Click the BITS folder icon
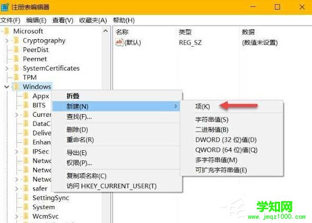 pyautogui.click(x=26, y=105)
